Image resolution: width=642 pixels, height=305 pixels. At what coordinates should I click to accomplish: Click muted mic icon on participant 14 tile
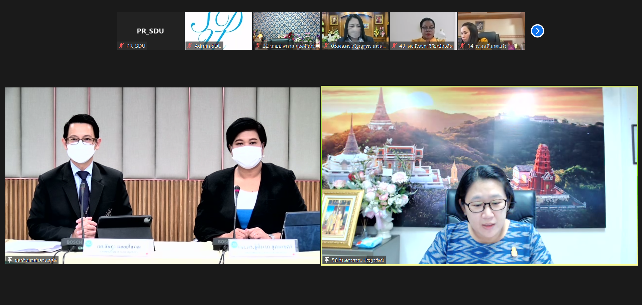[463, 46]
